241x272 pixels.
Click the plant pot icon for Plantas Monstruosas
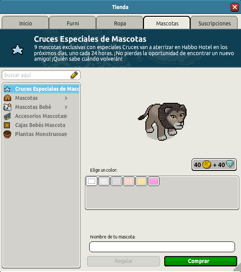pos(7,134)
